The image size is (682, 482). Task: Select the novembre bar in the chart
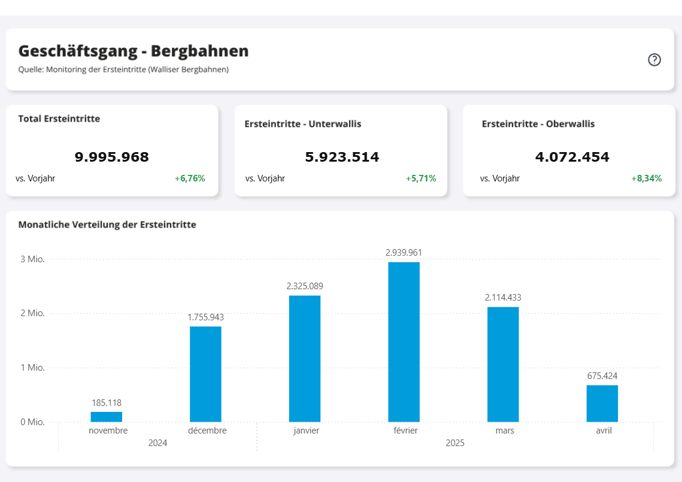[107, 417]
